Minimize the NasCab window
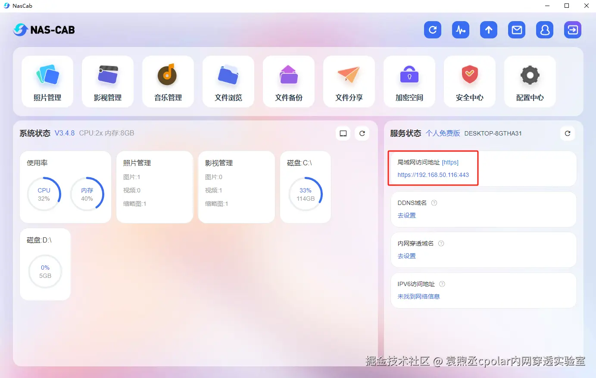596x378 pixels. (547, 6)
